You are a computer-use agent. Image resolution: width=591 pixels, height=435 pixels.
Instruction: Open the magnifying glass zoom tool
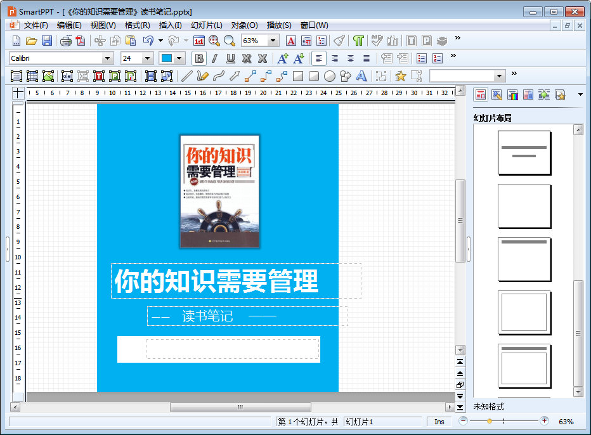click(x=229, y=41)
